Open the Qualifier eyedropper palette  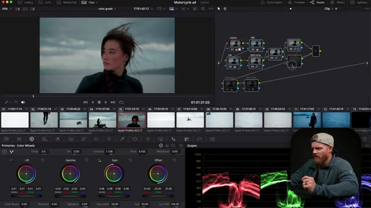[122, 139]
